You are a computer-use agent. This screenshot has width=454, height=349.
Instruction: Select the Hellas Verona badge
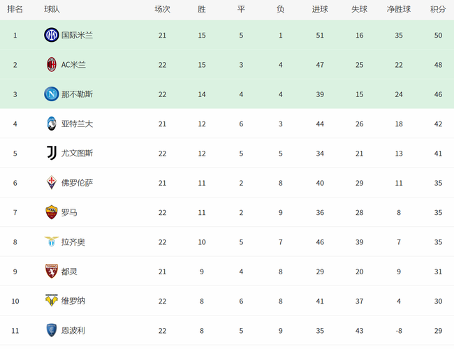coord(52,301)
